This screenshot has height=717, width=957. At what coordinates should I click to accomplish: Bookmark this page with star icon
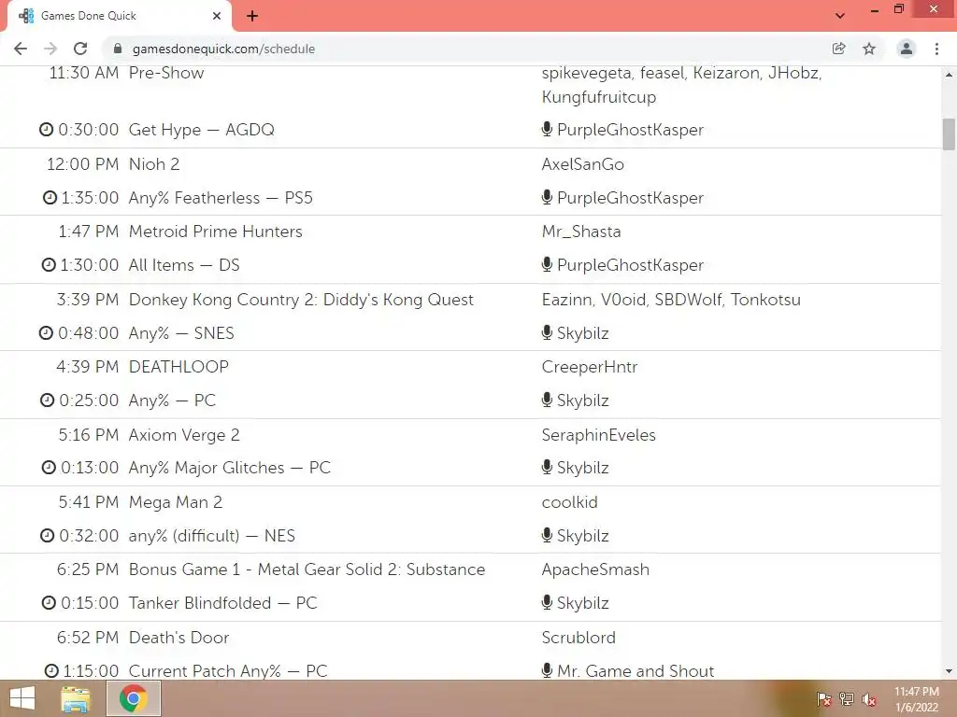tap(869, 49)
